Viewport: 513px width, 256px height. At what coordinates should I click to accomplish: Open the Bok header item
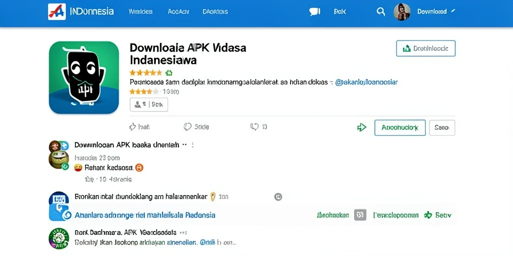(x=340, y=12)
